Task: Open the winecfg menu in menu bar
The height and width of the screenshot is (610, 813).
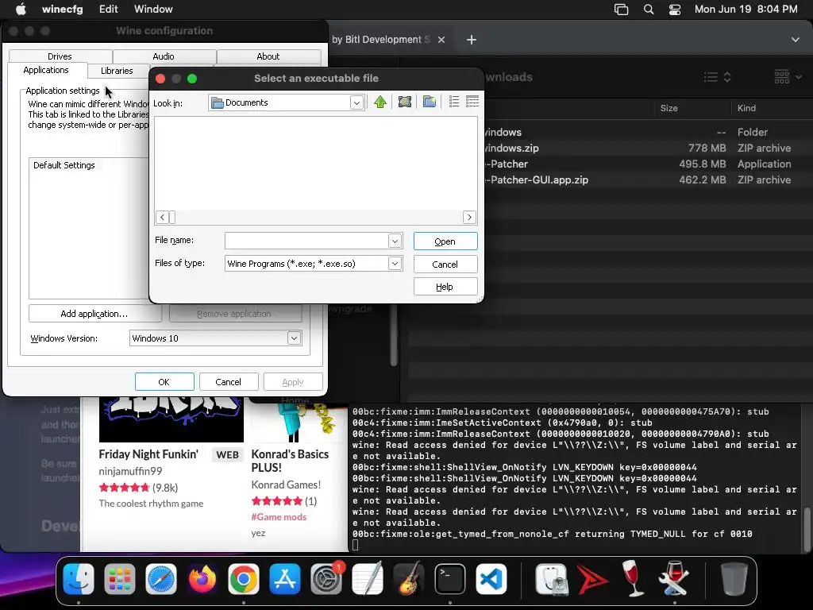Action: click(x=62, y=10)
